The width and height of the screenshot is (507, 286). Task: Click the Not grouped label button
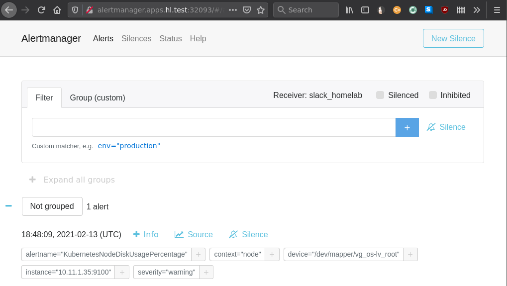pyautogui.click(x=52, y=206)
